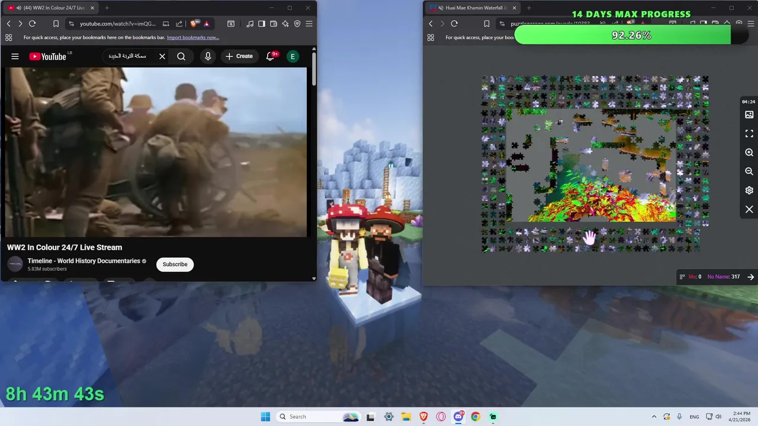
Task: Start YouTube voice search with microphone
Action: coord(207,56)
